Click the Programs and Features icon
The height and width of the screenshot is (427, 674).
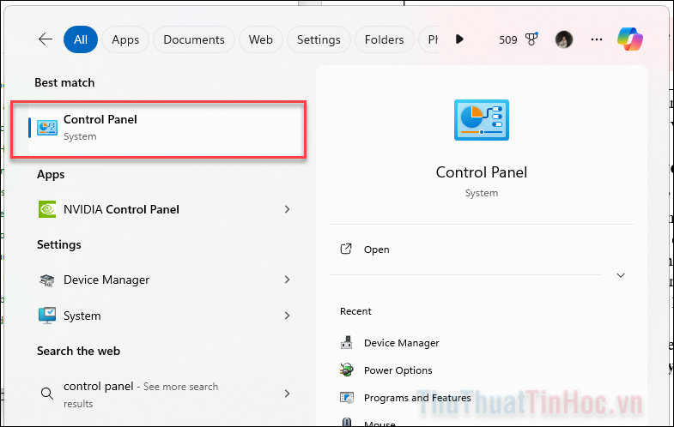point(347,398)
